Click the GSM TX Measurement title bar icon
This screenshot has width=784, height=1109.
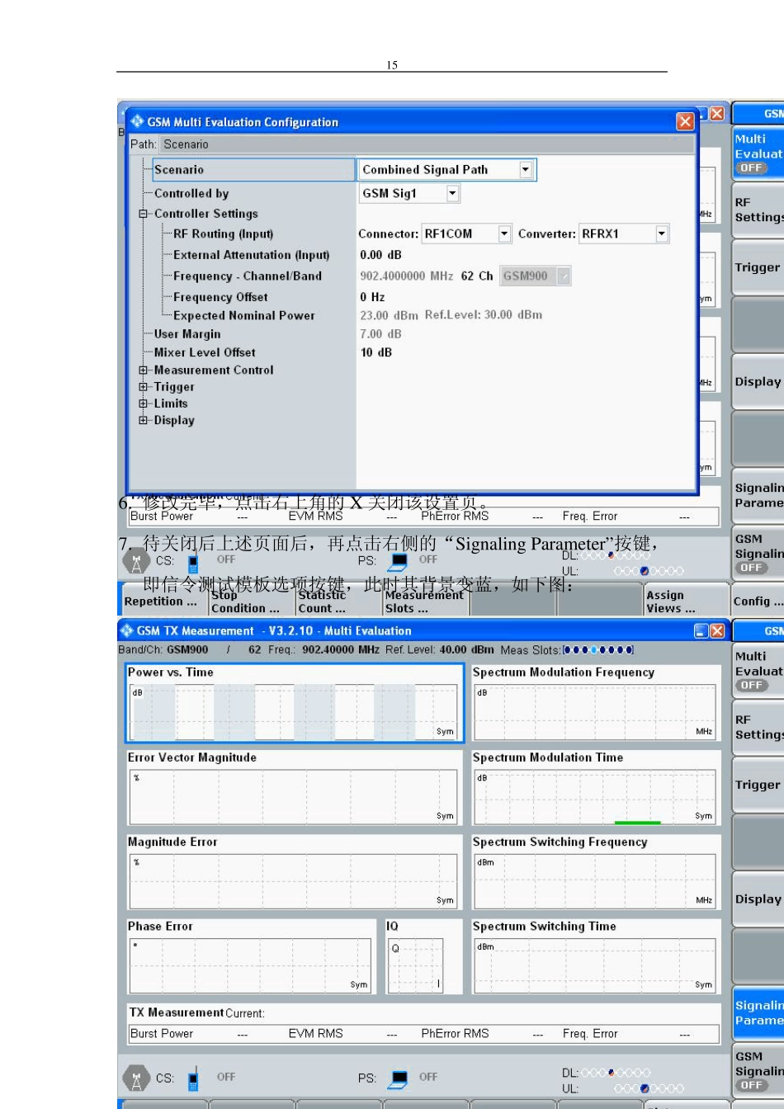(x=127, y=630)
